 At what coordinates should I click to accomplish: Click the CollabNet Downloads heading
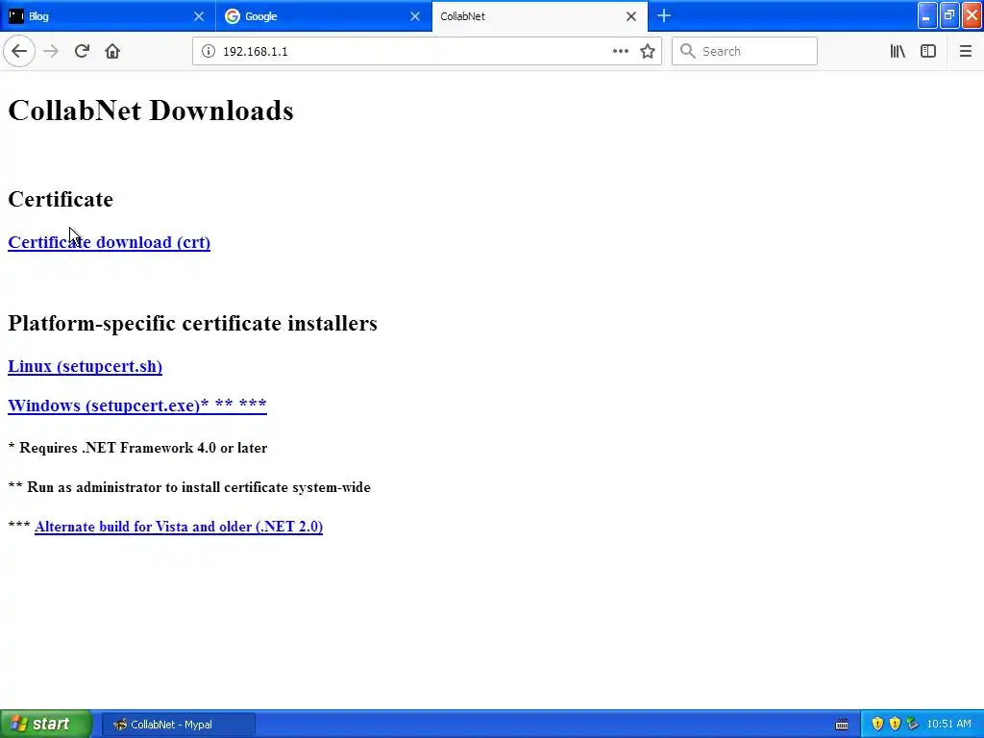[x=151, y=111]
